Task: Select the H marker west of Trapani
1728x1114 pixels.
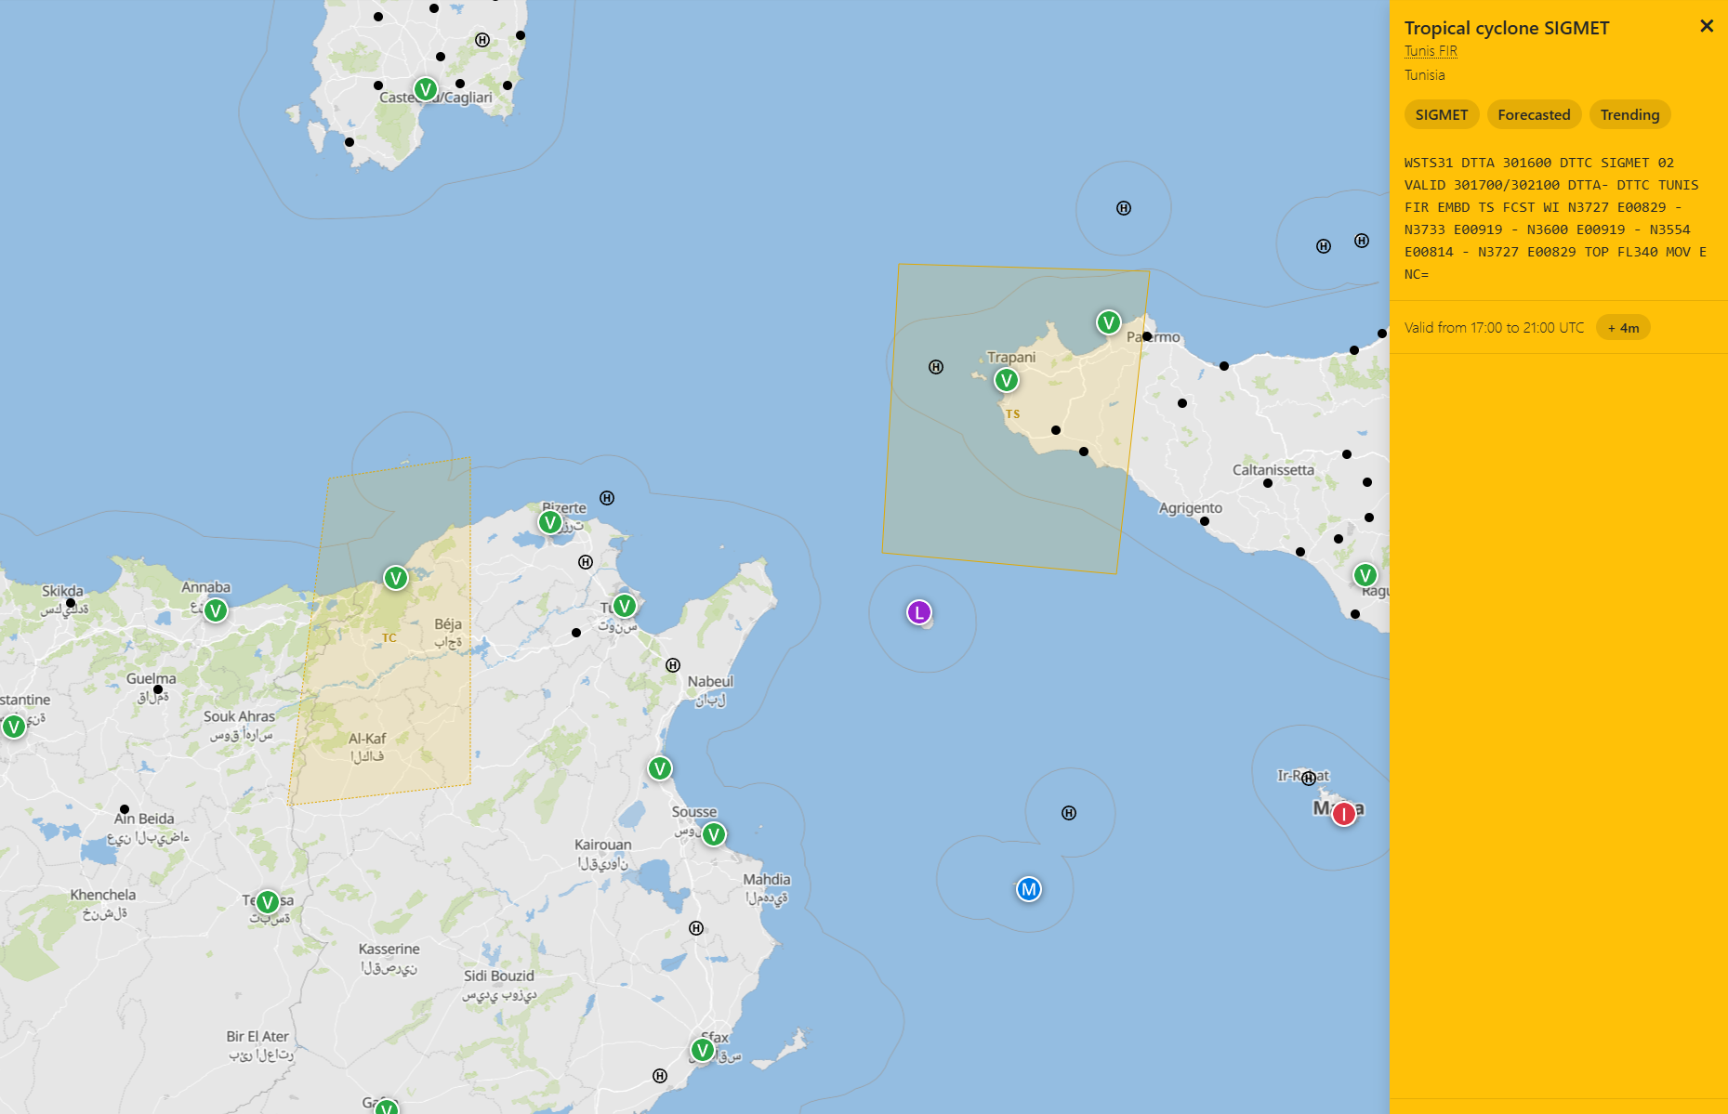Action: pyautogui.click(x=936, y=367)
